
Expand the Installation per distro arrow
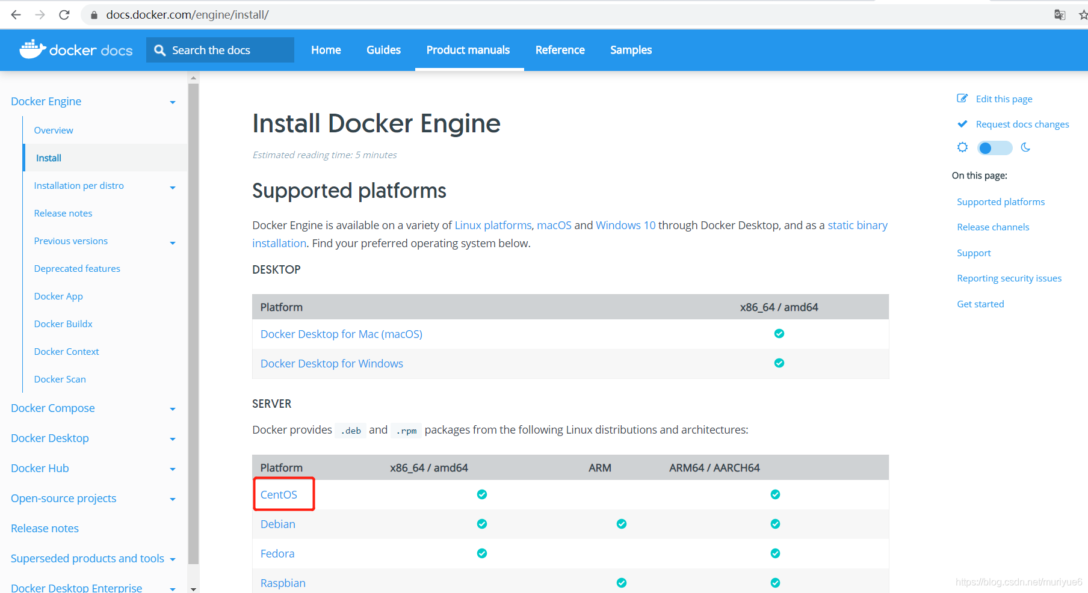click(x=173, y=188)
